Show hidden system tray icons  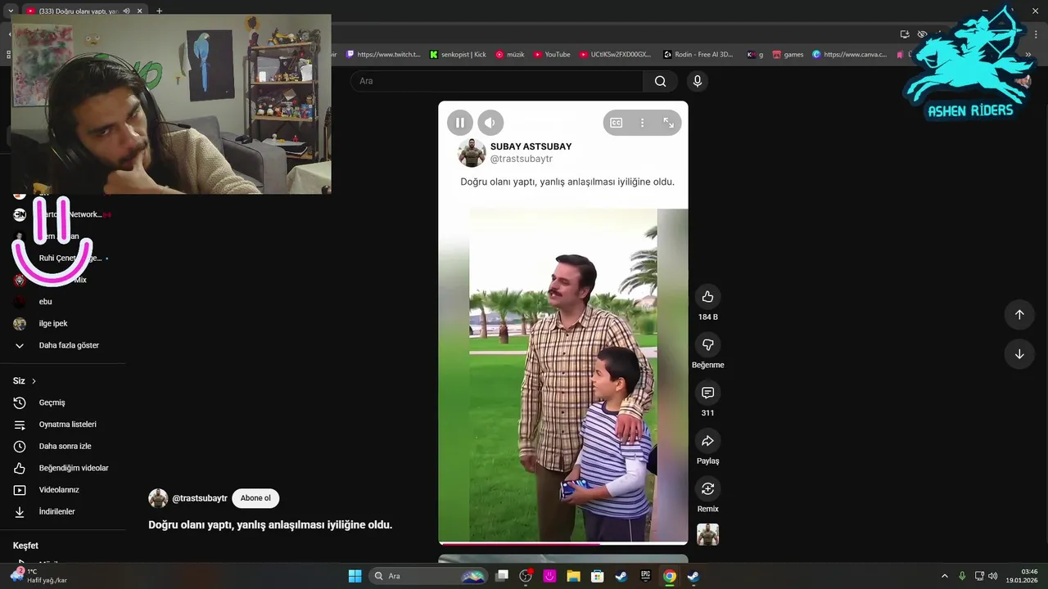point(944,576)
